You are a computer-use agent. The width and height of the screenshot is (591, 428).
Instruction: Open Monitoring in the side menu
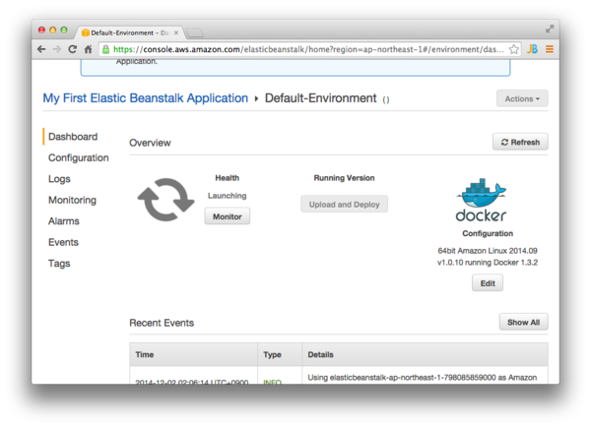tap(72, 200)
